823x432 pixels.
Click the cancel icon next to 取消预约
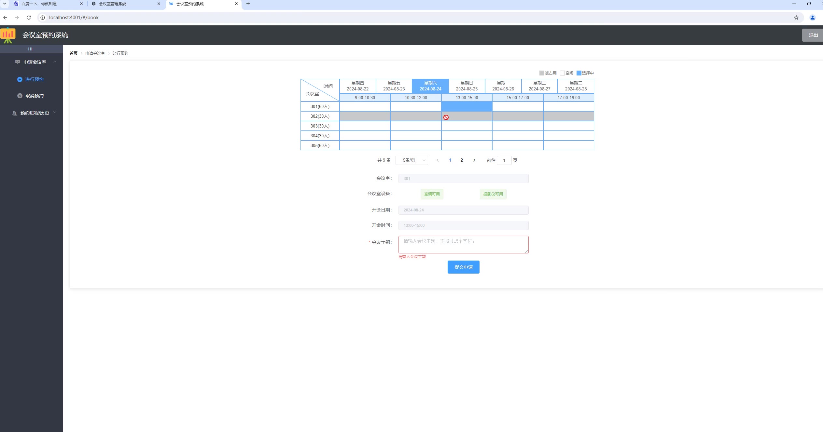20,96
